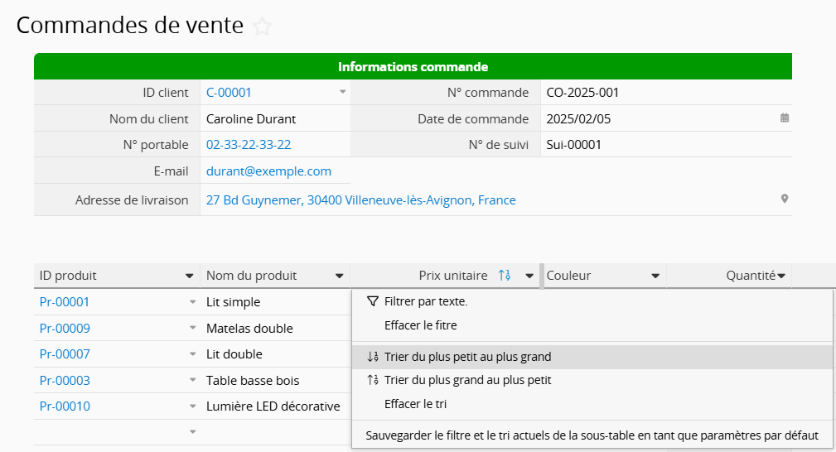This screenshot has width=836, height=452.
Task: Open the ID client dropdown arrow
Action: [342, 93]
